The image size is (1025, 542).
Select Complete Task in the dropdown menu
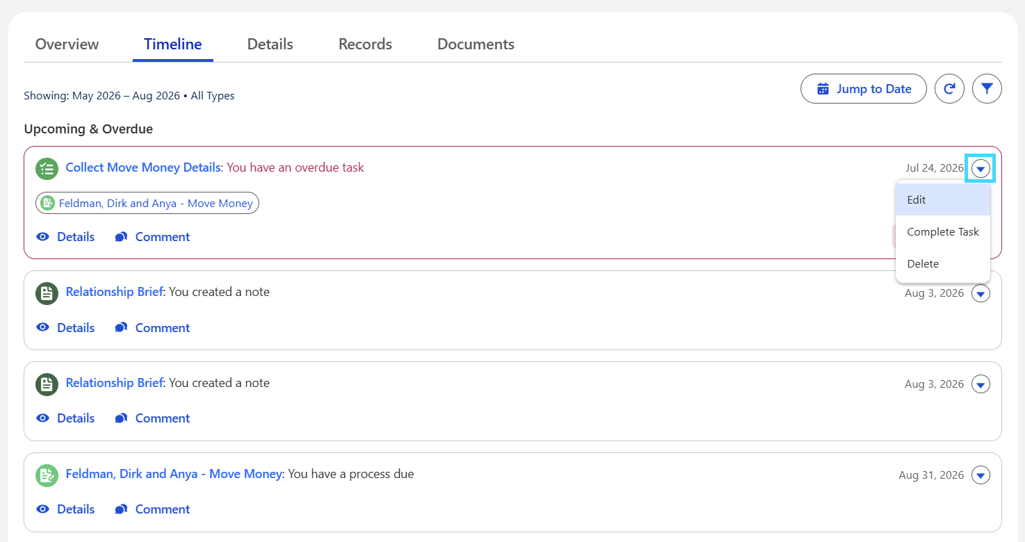(943, 232)
